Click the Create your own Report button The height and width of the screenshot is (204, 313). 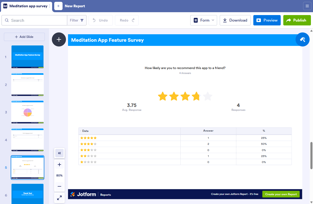click(x=281, y=194)
